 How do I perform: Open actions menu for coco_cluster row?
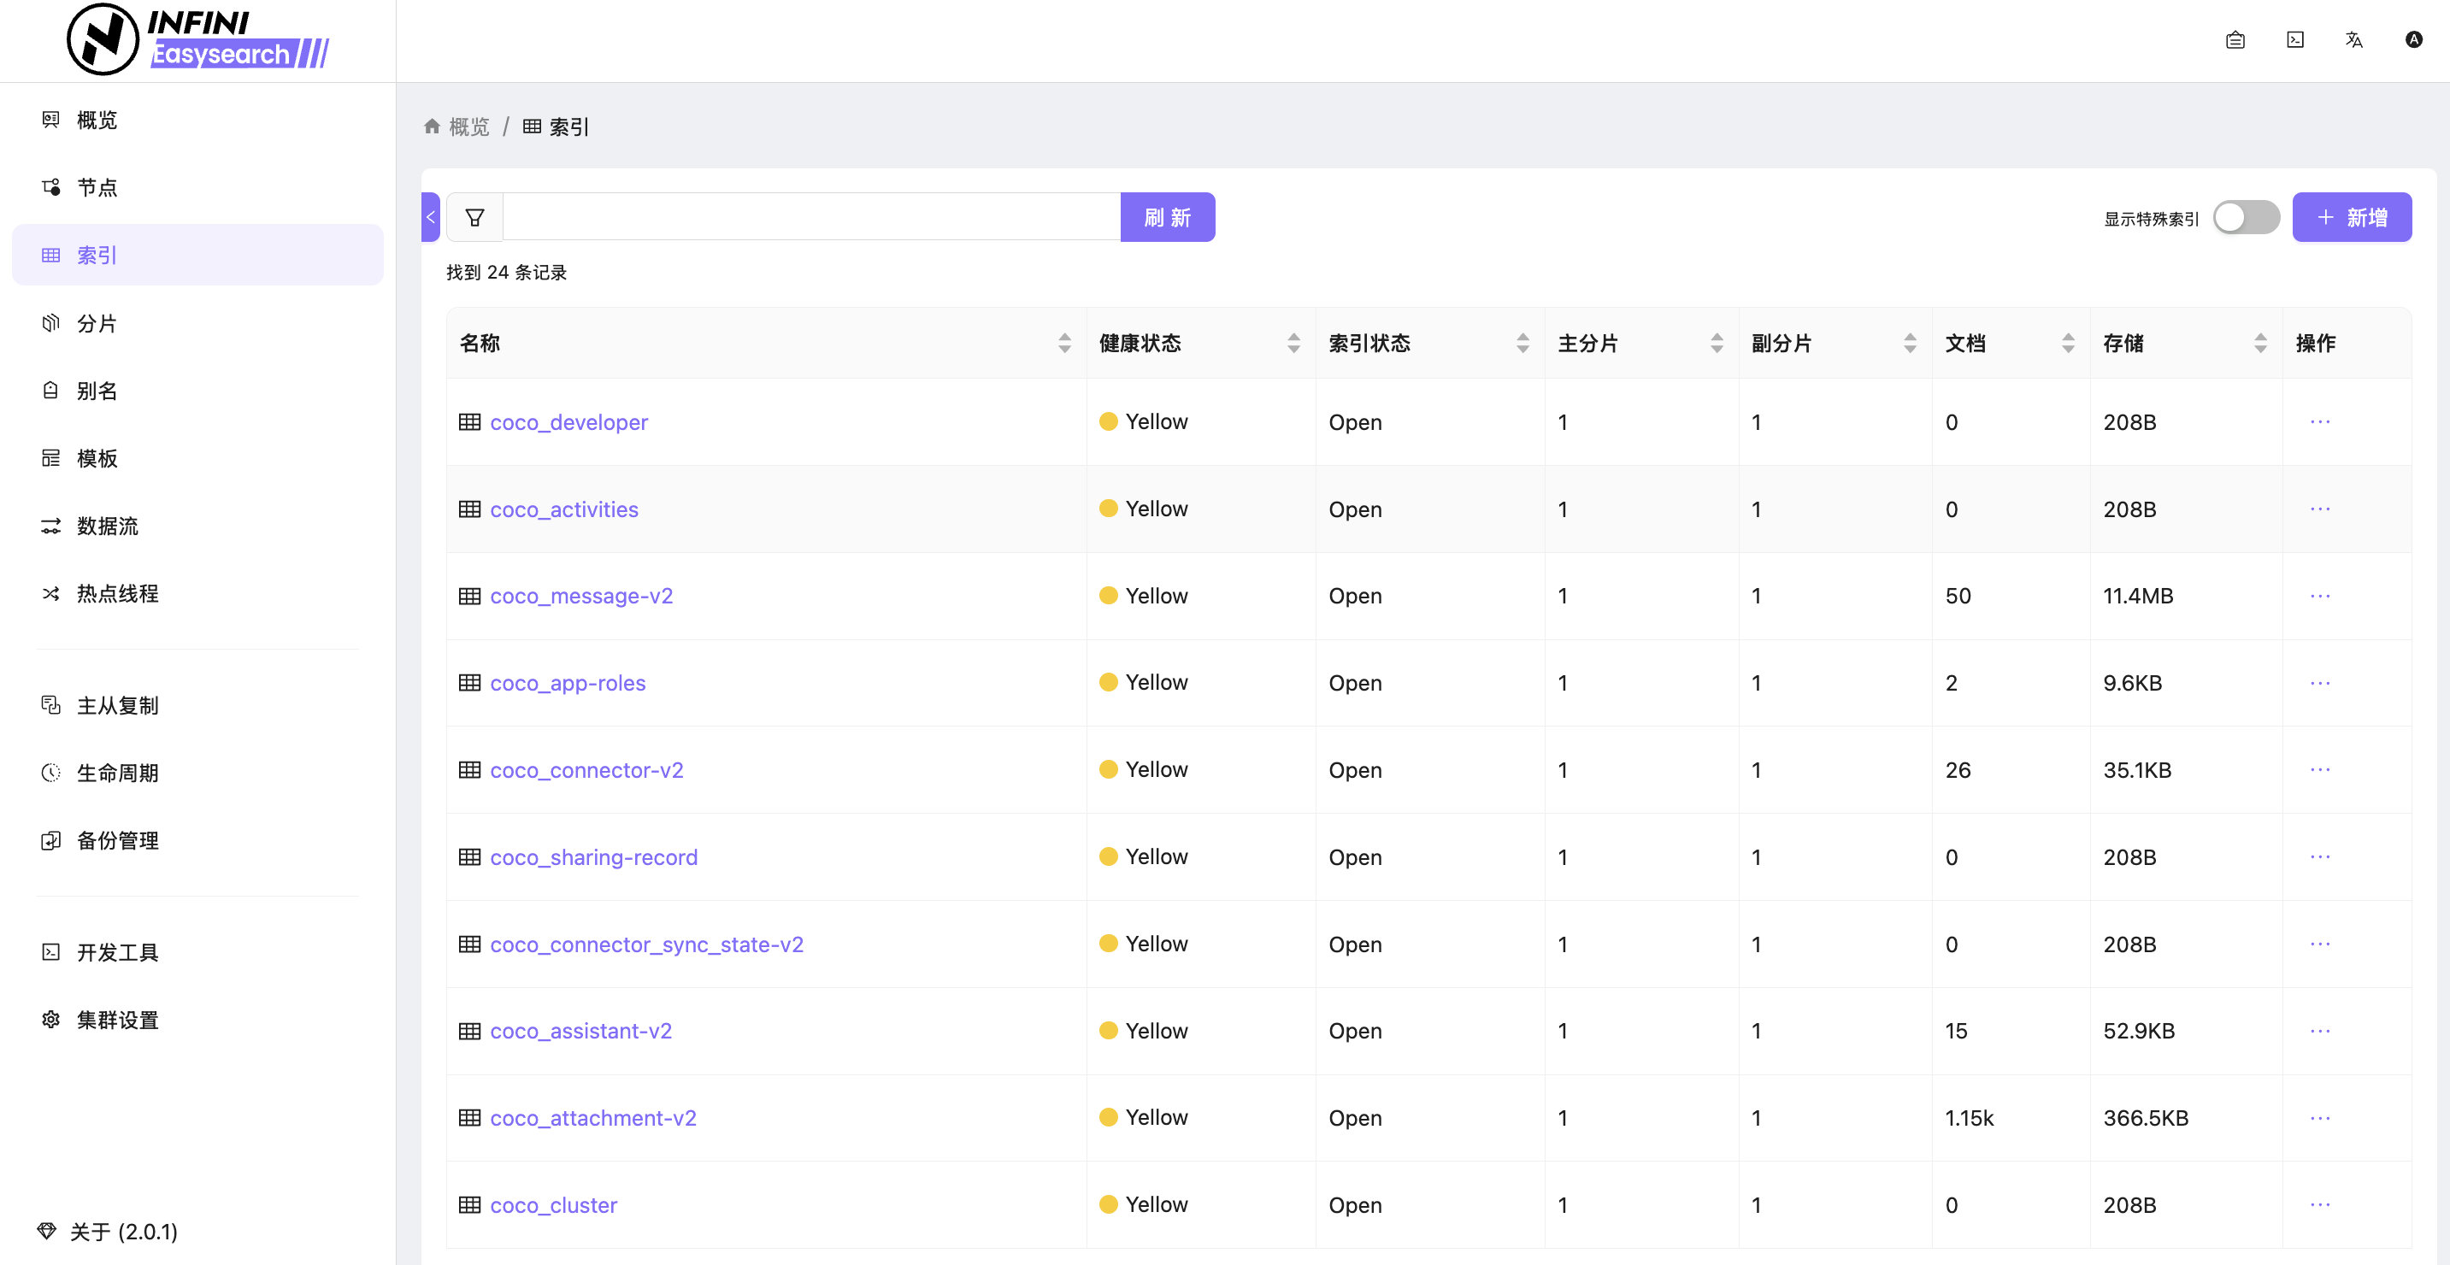2320,1205
